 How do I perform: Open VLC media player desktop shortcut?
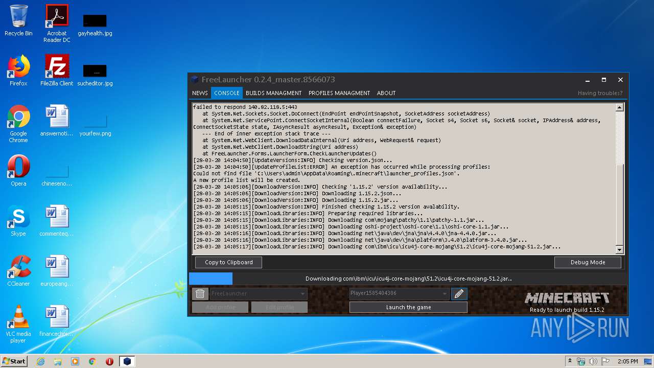18,325
